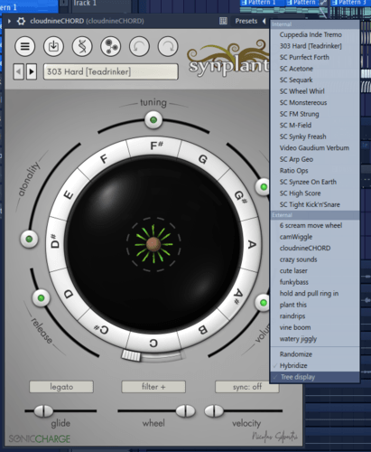Click the D key on the ring

click(69, 294)
